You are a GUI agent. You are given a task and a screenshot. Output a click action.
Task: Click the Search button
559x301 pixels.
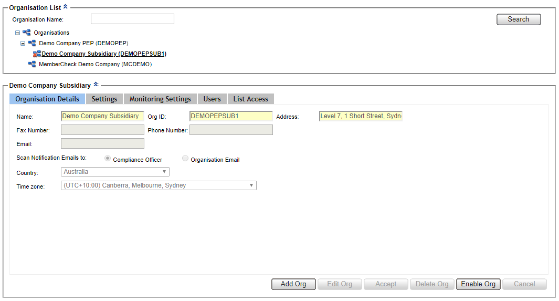pos(519,19)
